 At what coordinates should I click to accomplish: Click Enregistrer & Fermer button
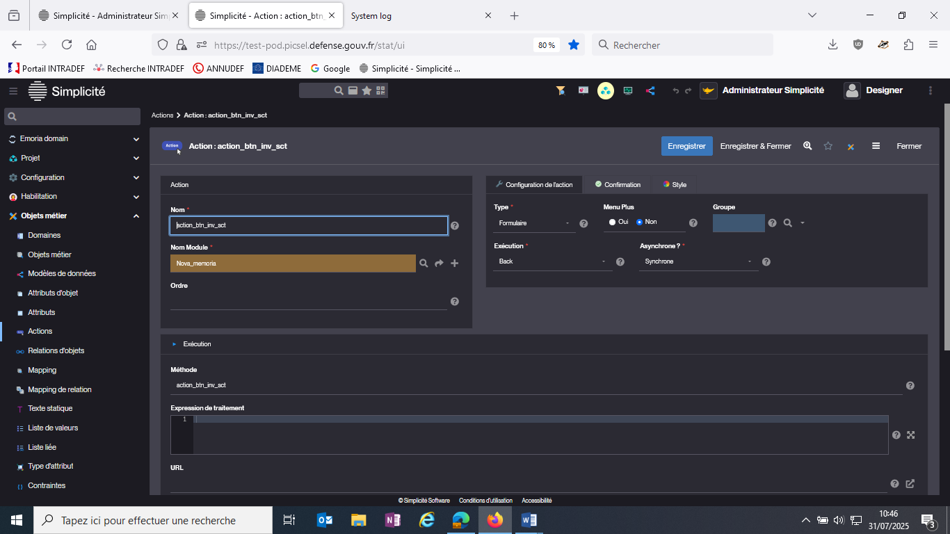(755, 146)
